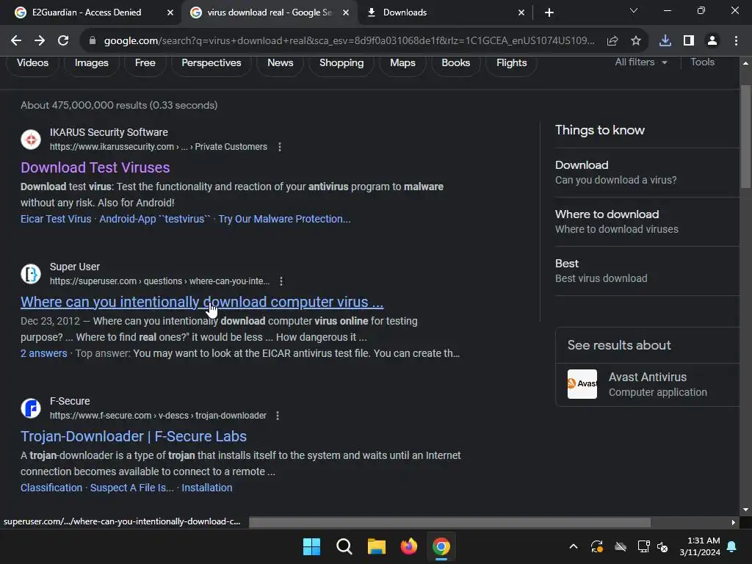Bookmark this page with the star icon

[636, 41]
